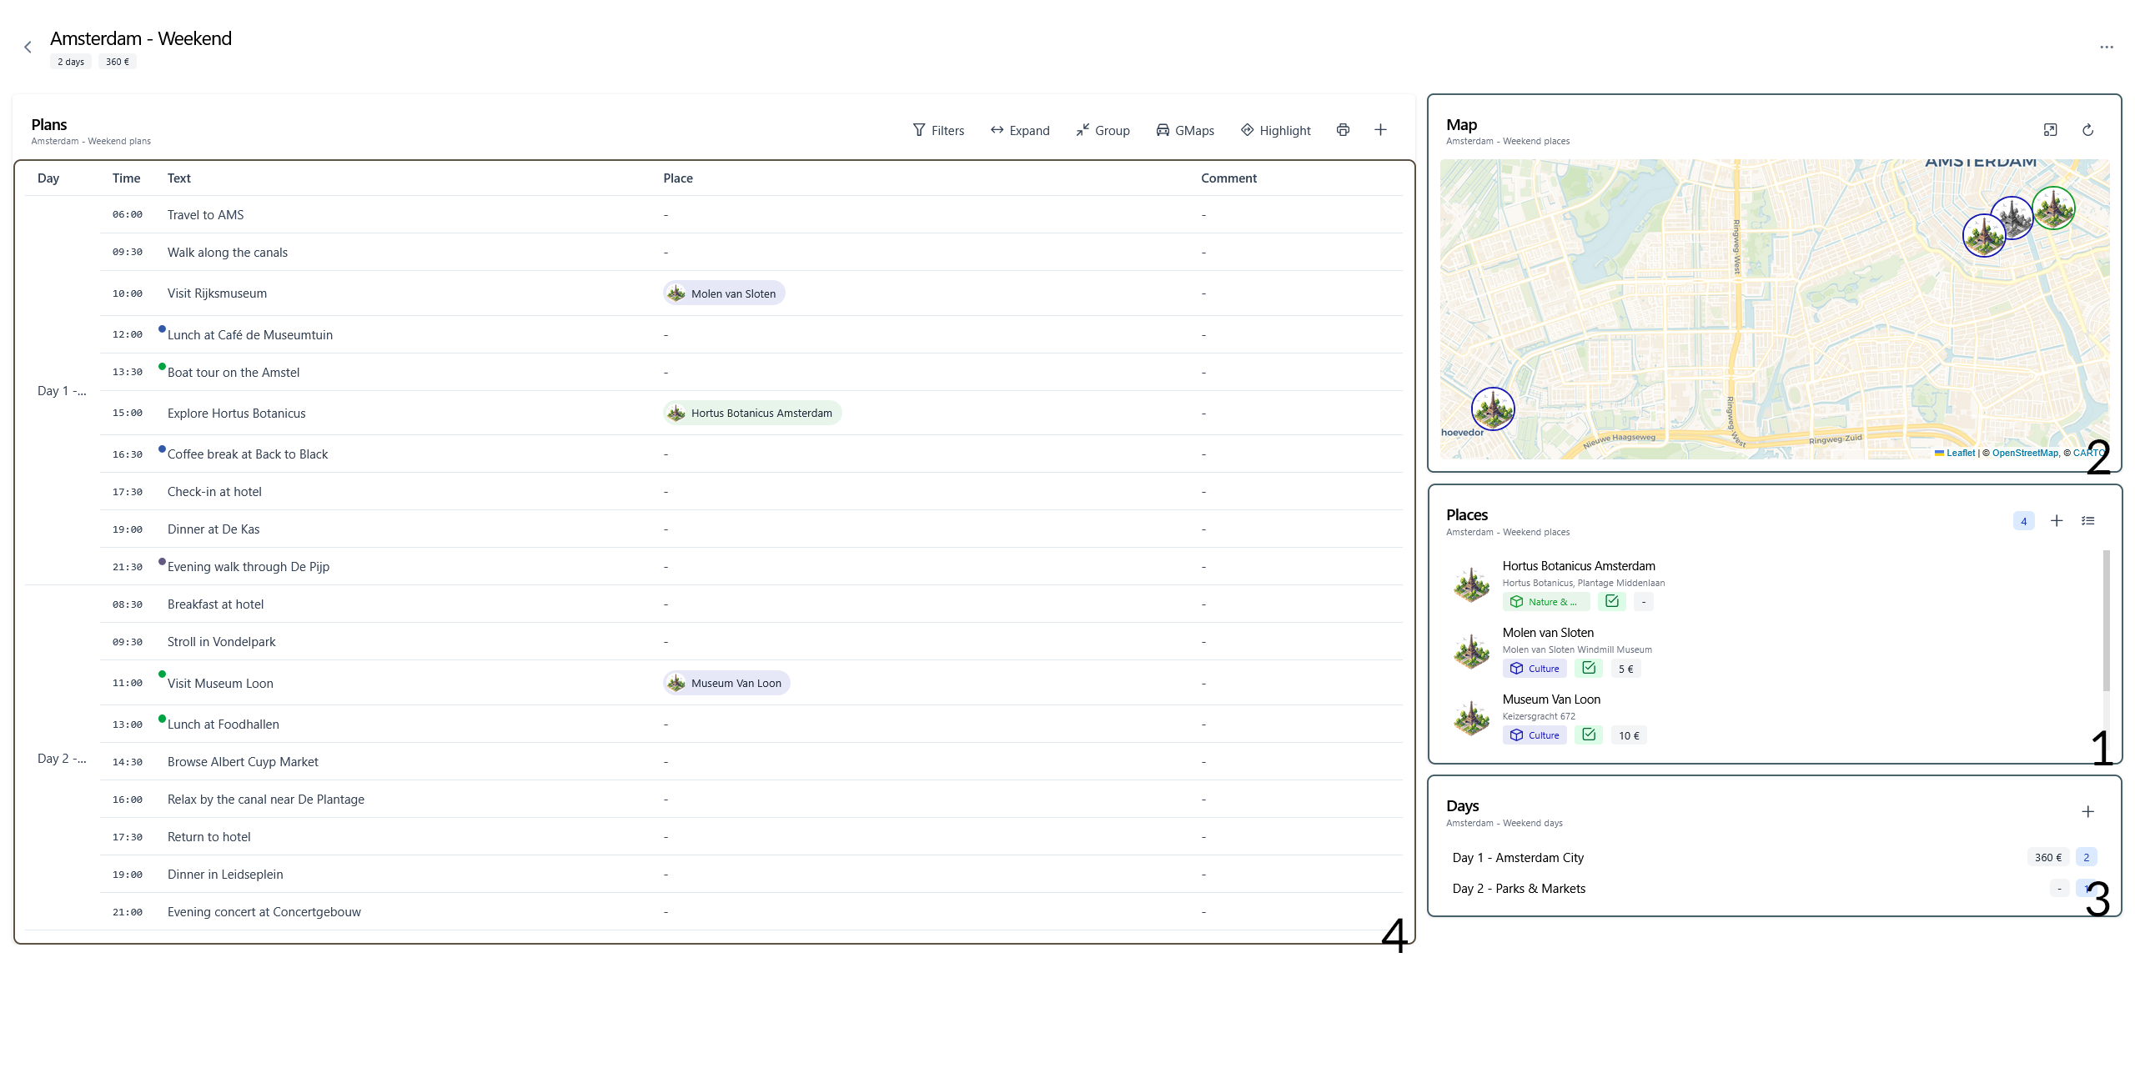
Task: Open the places checklist view icon
Action: pos(2087,521)
